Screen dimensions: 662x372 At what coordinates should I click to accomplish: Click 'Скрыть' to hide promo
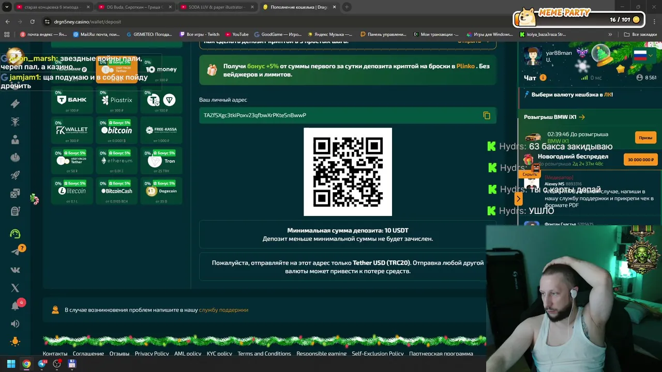(x=530, y=175)
